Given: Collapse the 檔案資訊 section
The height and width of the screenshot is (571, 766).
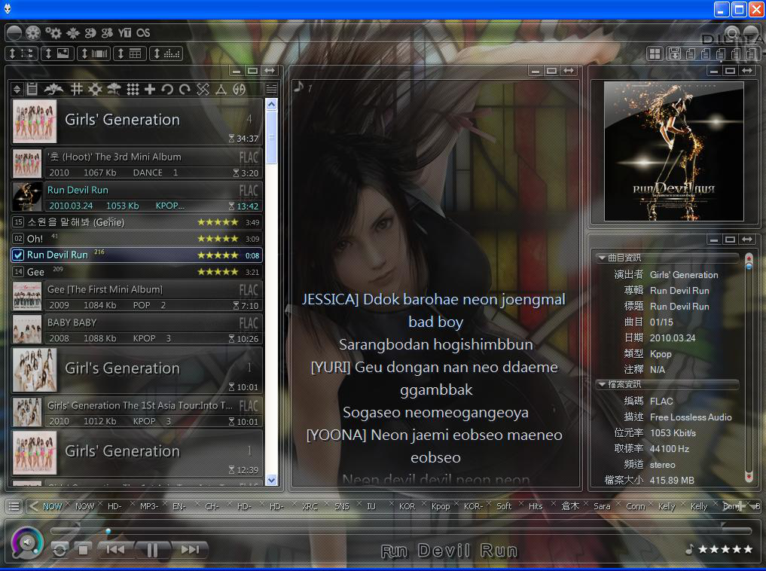Looking at the screenshot, I should [x=602, y=384].
